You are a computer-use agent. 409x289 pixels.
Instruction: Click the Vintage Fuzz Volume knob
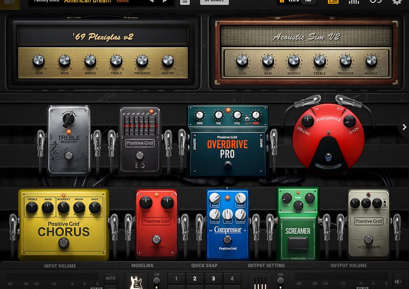[x=307, y=121]
